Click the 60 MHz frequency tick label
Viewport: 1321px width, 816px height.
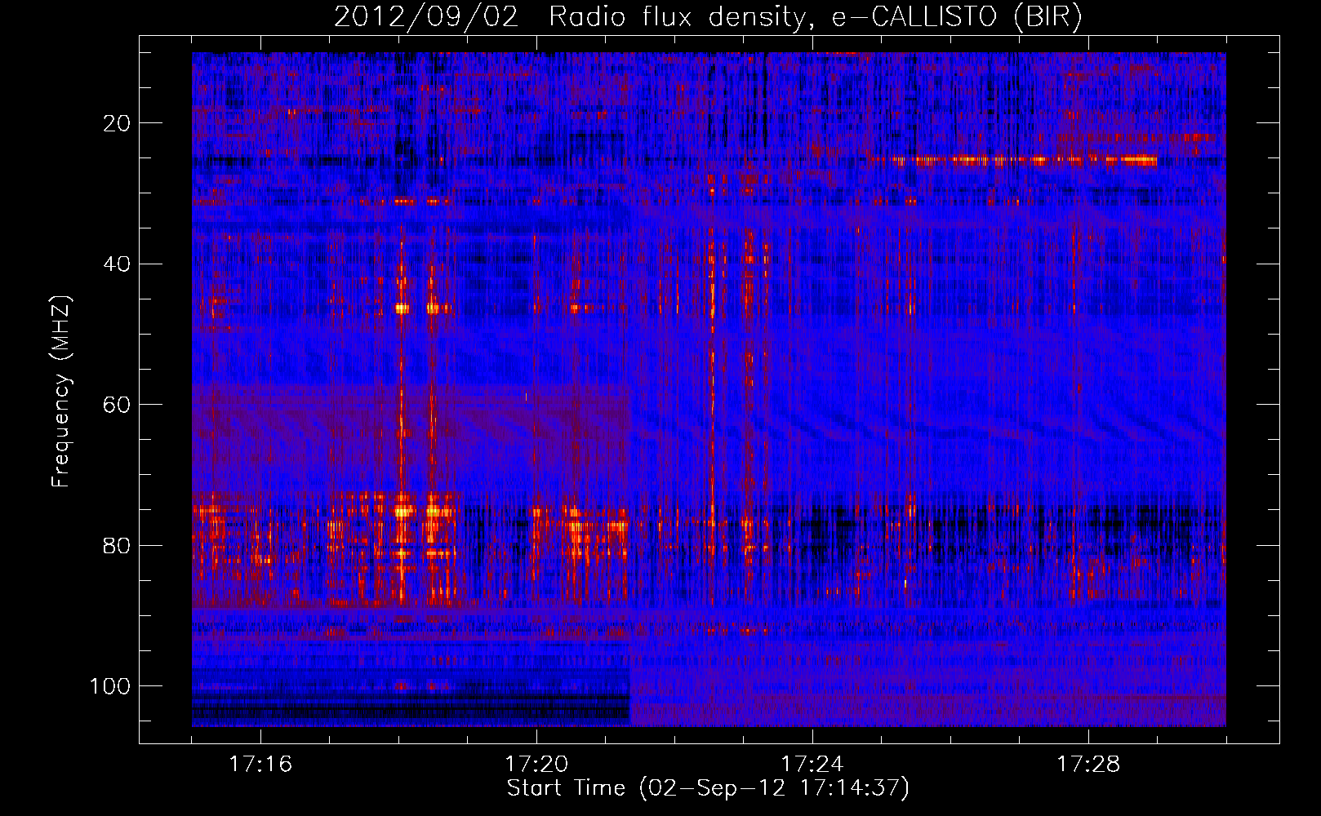[118, 405]
